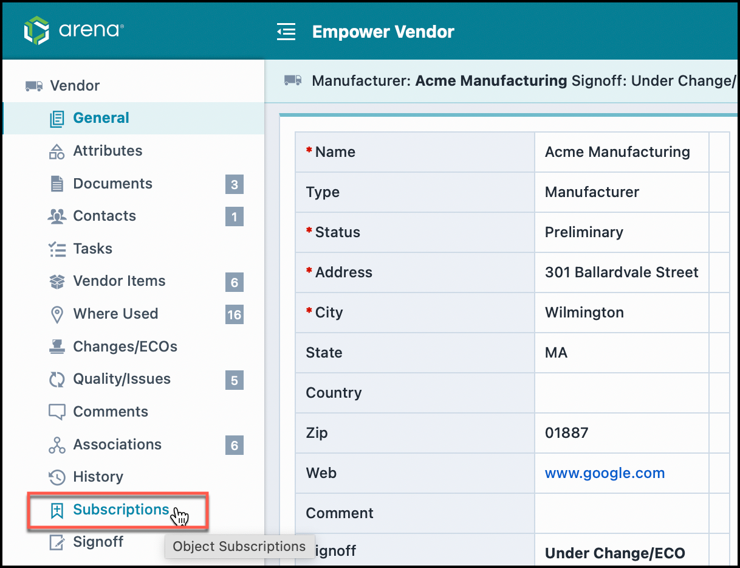View Associations for this vendor
Viewport: 740px width, 568px height.
(x=117, y=445)
